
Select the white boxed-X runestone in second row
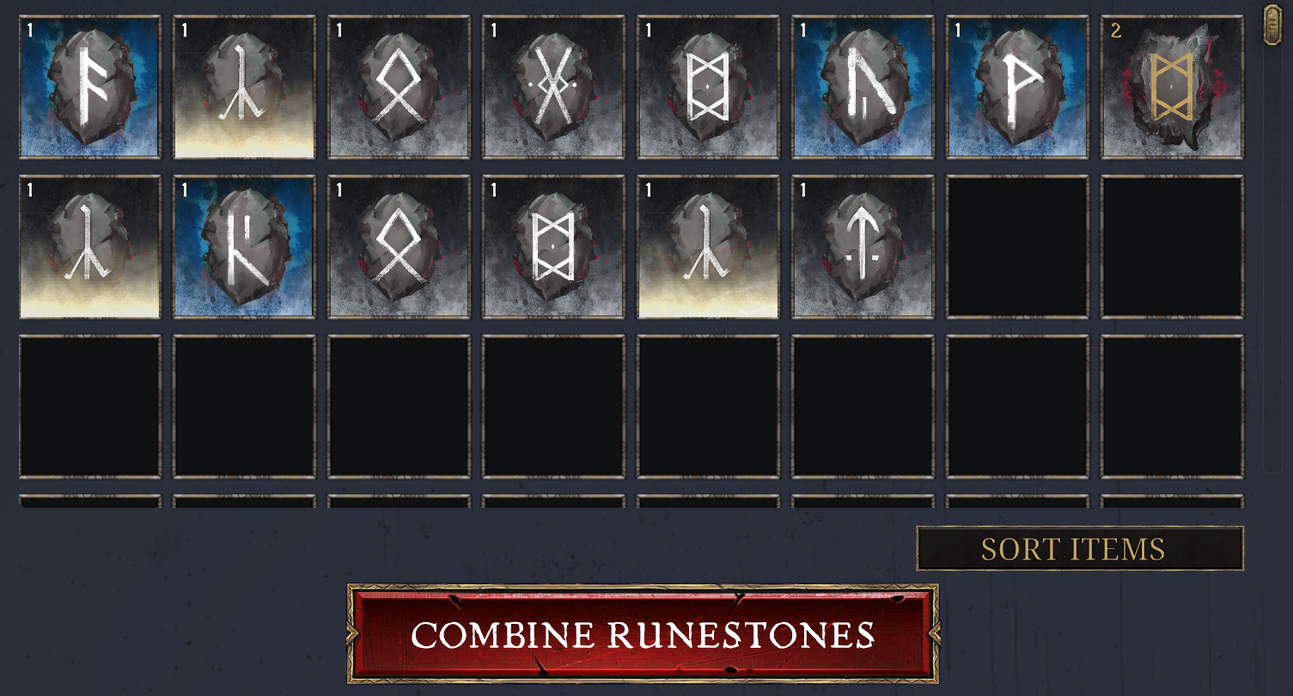click(553, 247)
